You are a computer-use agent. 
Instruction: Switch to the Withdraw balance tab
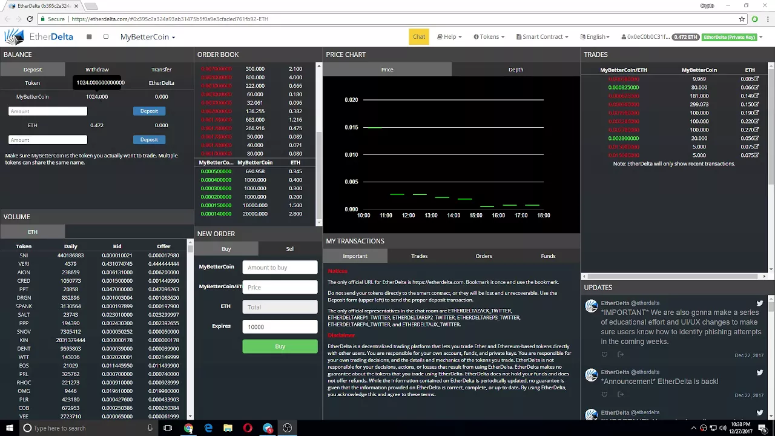(x=97, y=70)
